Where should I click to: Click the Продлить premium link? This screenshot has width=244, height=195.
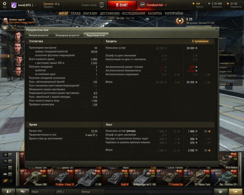(x=48, y=7)
